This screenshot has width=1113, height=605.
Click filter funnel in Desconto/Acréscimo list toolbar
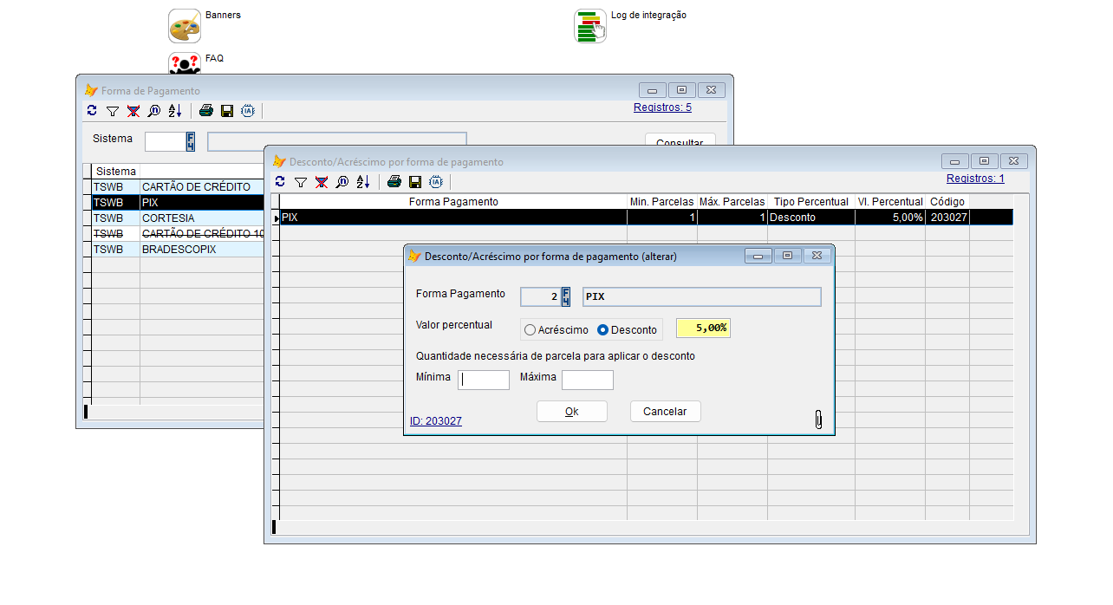tap(300, 182)
